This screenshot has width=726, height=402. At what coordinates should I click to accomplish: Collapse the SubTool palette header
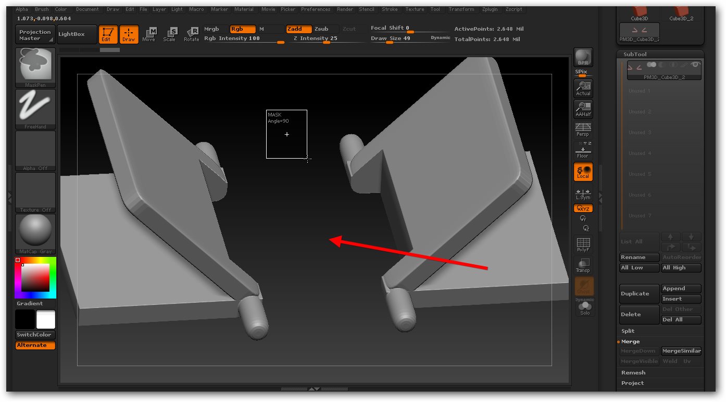(635, 54)
